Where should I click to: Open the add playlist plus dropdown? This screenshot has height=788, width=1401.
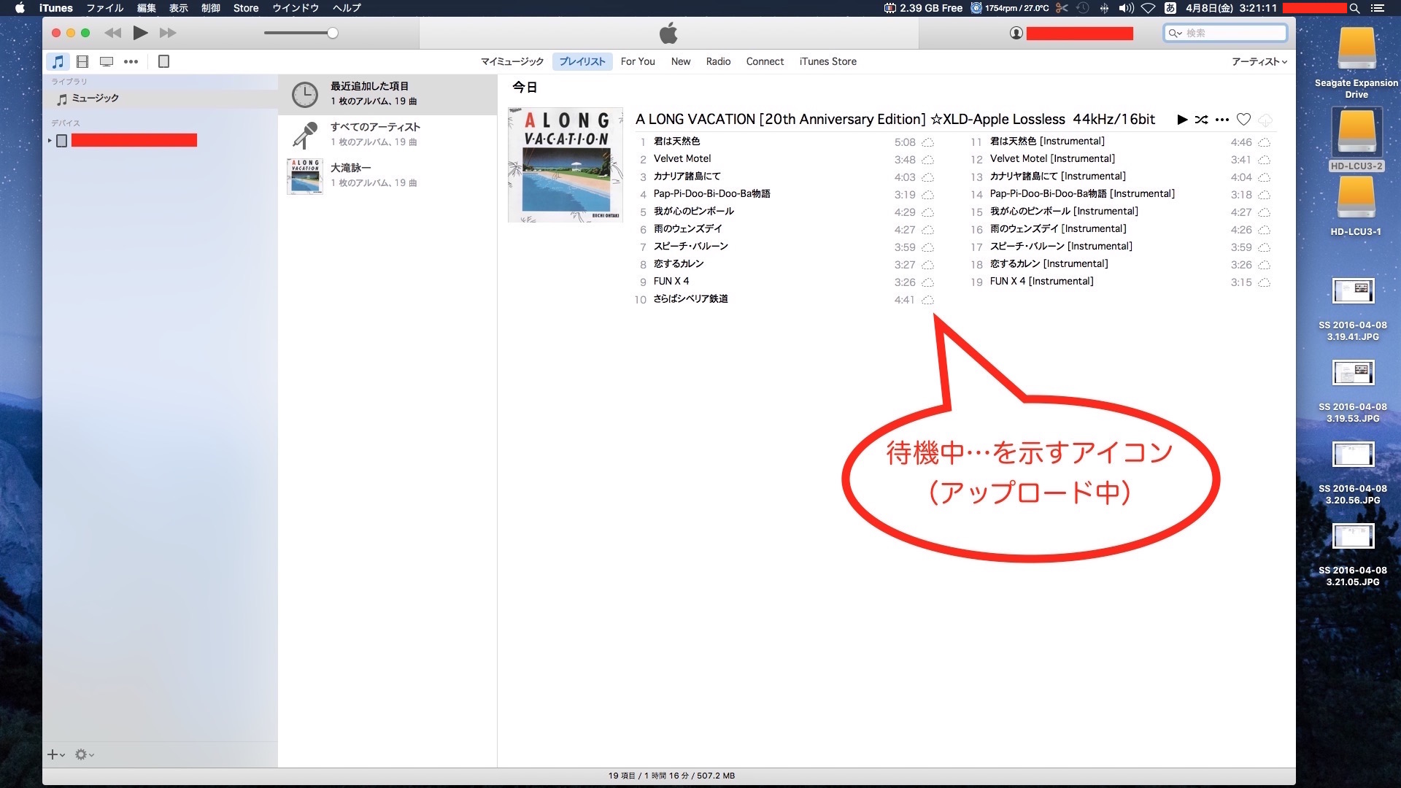[55, 754]
